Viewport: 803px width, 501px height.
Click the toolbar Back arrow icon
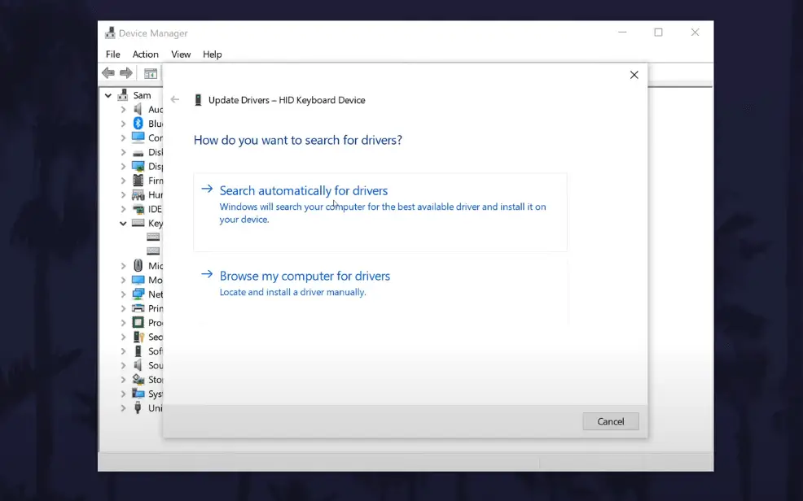point(108,73)
